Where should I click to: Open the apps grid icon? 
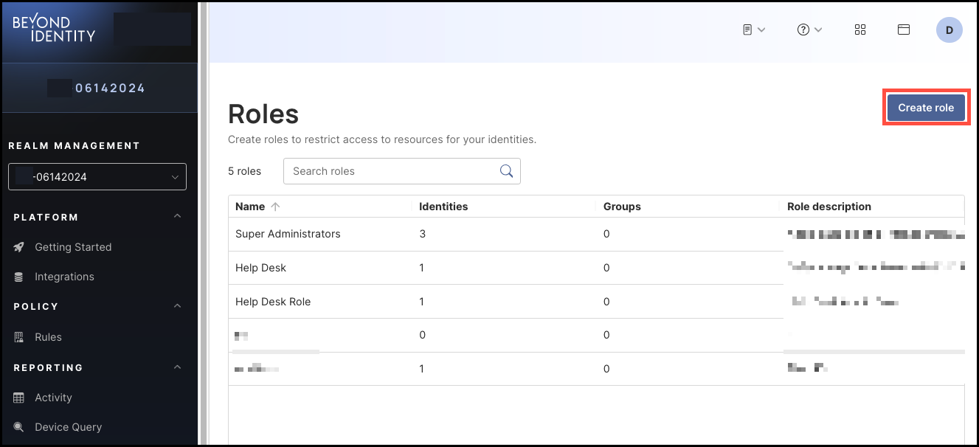point(860,30)
